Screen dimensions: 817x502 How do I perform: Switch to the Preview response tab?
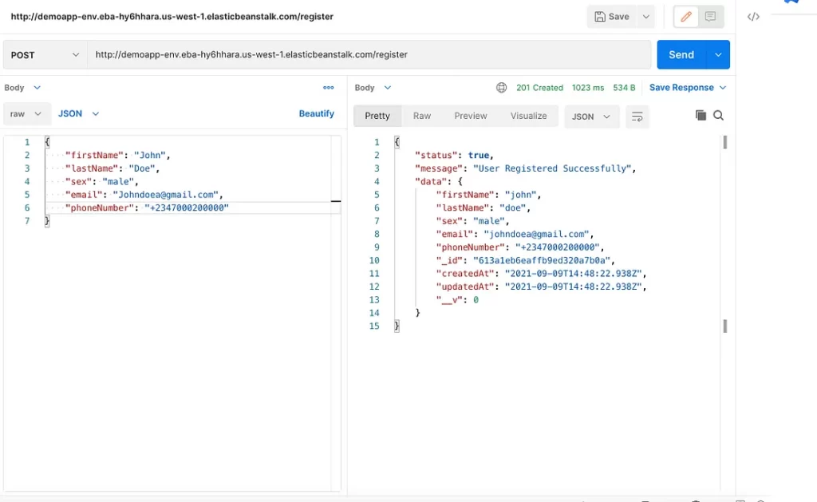tap(471, 116)
